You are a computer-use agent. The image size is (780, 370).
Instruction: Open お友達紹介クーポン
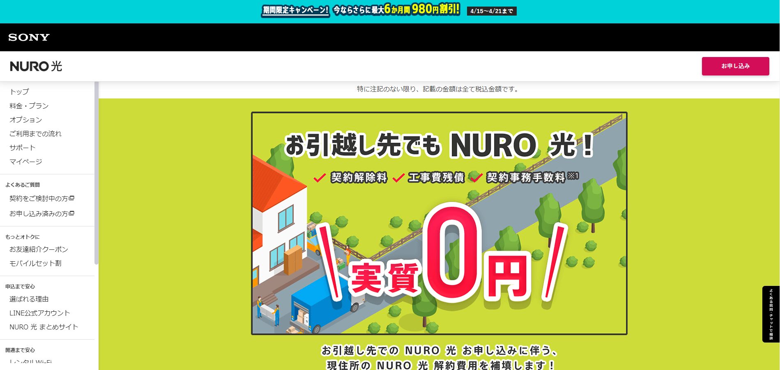[39, 249]
